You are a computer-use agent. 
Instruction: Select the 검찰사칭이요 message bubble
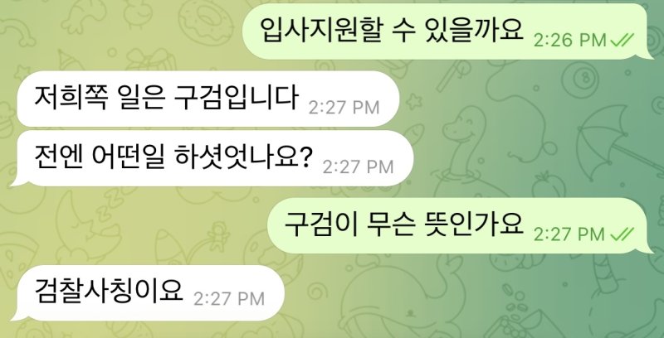pyautogui.click(x=147, y=292)
